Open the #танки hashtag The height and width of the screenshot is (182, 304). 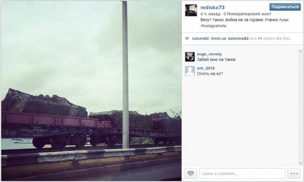271,20
